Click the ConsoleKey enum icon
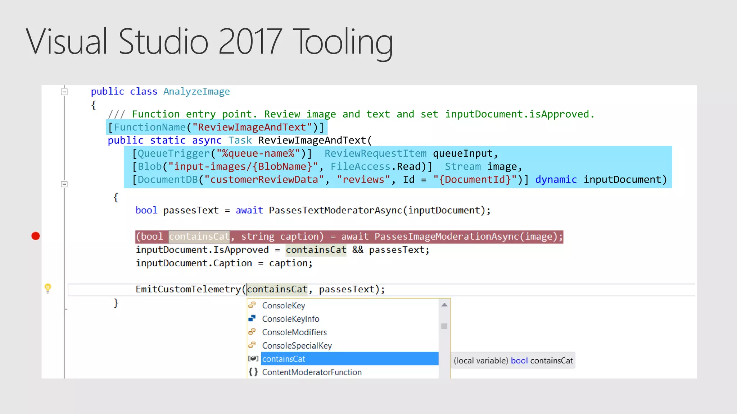Viewport: 737px width, 414px height. point(252,305)
